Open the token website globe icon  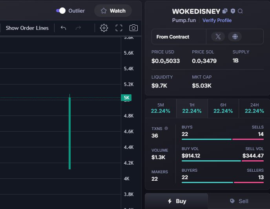pos(235,37)
